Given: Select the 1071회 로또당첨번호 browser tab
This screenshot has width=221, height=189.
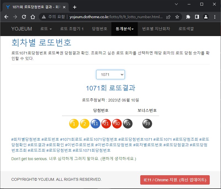Looking at the screenshot, I should click(35, 7).
